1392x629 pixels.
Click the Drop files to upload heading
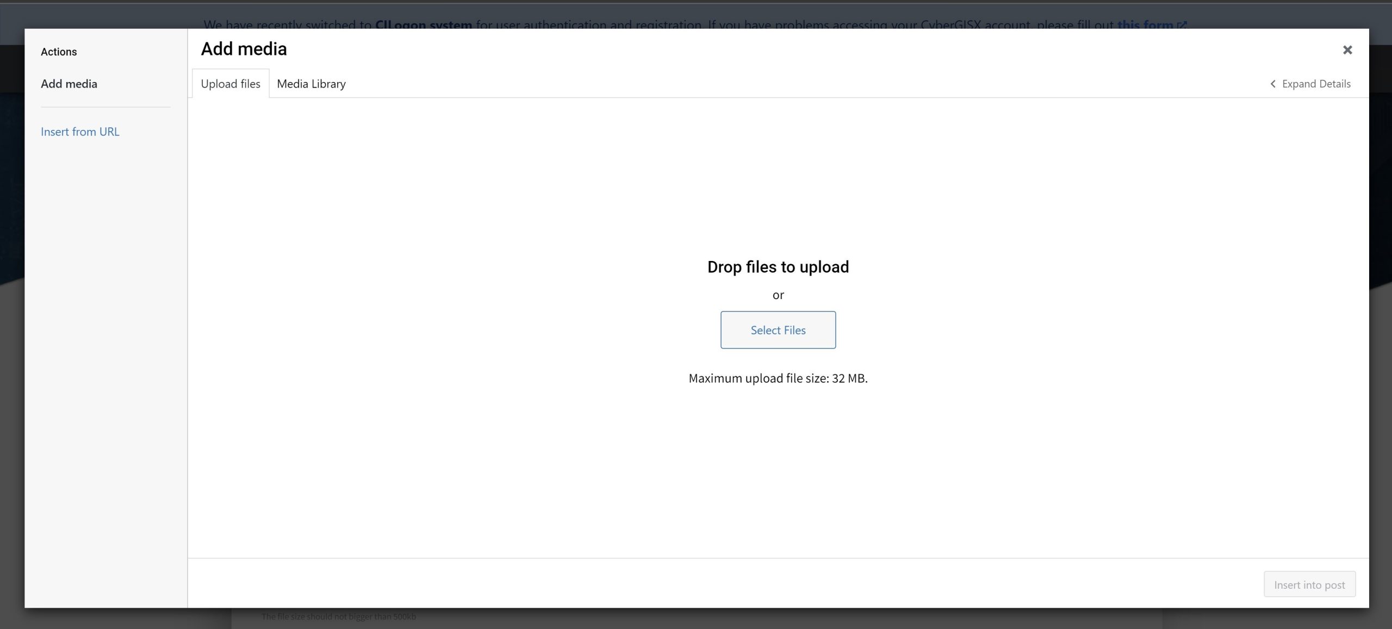(x=778, y=267)
